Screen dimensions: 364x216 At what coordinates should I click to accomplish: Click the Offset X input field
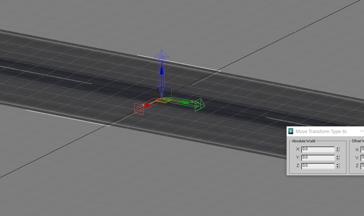click(362, 150)
